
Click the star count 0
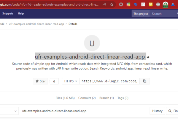tap(54, 81)
